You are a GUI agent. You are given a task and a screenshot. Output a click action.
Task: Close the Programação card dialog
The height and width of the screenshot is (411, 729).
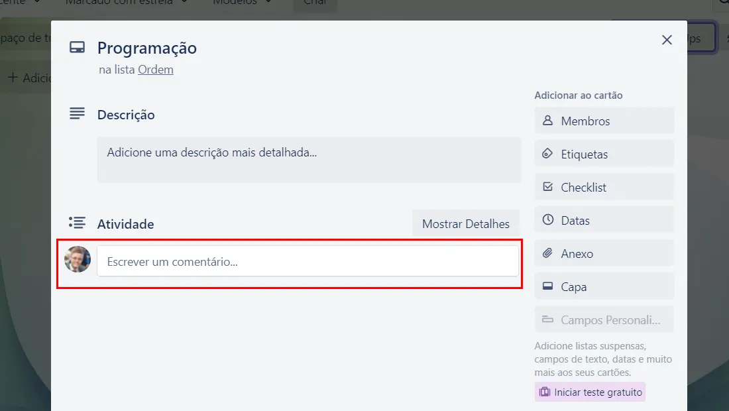[x=667, y=40]
